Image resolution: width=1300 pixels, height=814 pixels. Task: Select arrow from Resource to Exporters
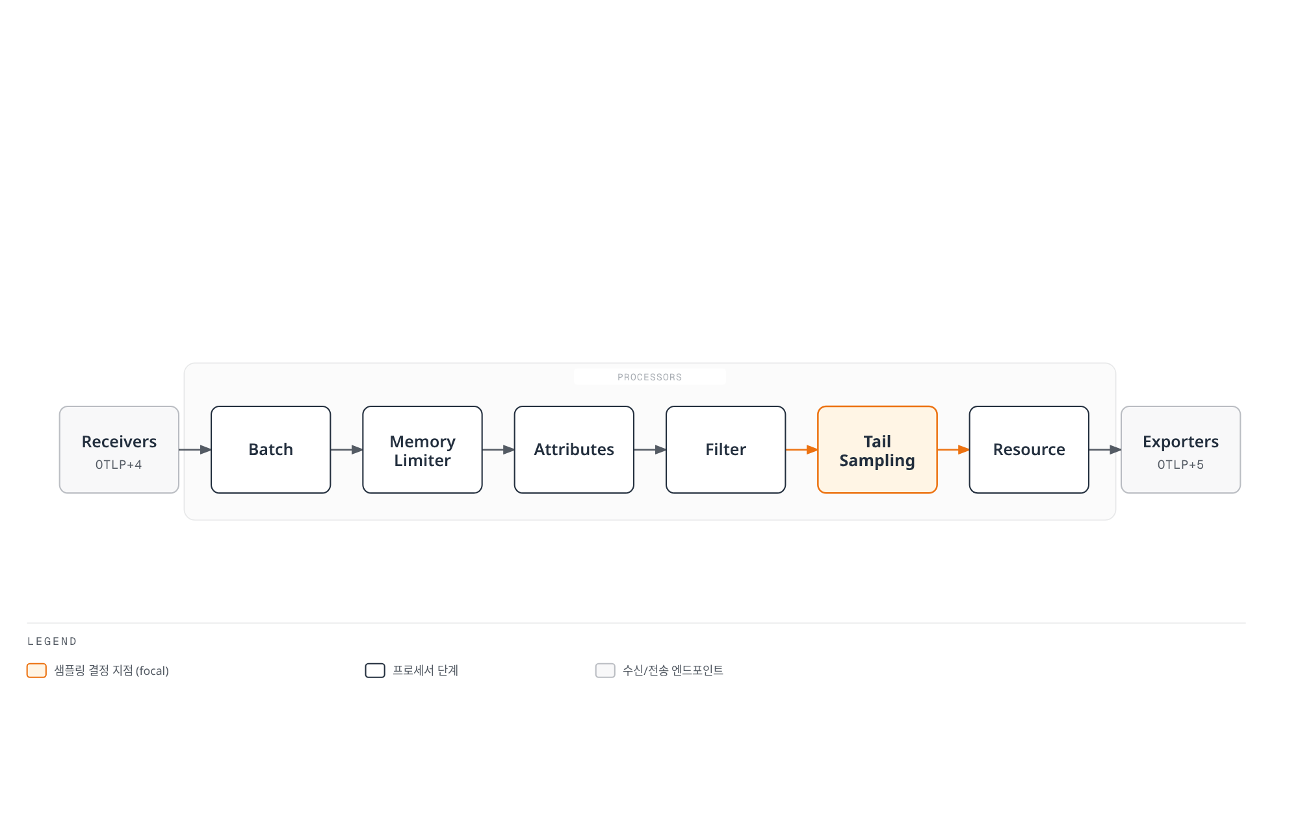[x=1105, y=450]
